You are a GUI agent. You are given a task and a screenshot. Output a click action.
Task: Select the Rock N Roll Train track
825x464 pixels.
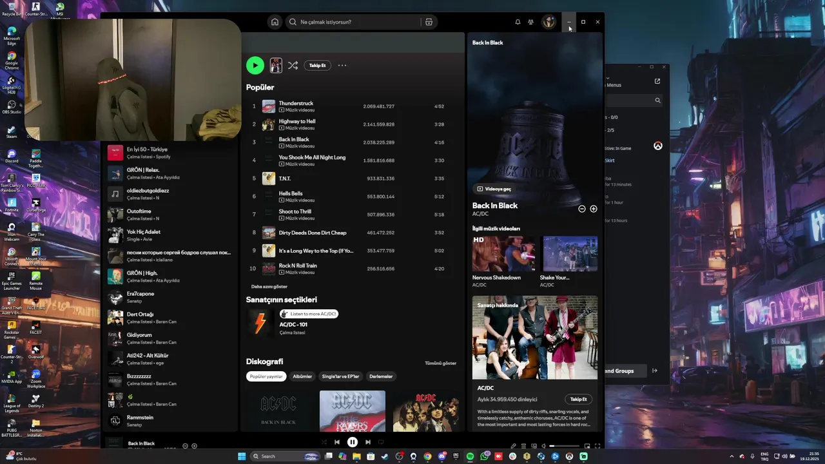tap(351, 269)
